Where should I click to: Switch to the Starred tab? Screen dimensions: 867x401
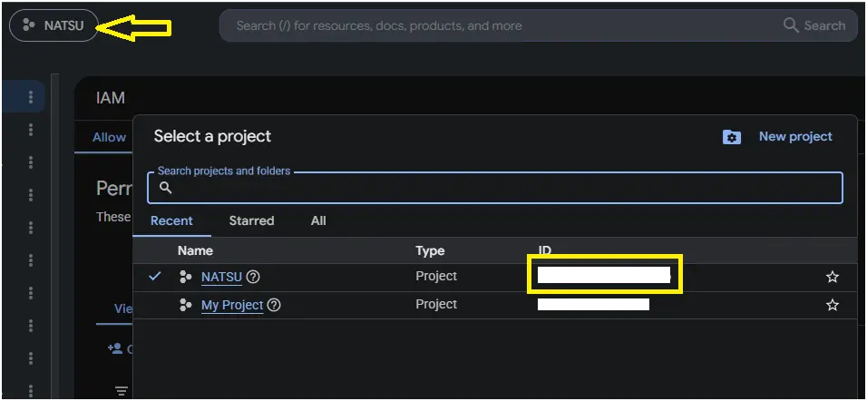[x=251, y=220]
